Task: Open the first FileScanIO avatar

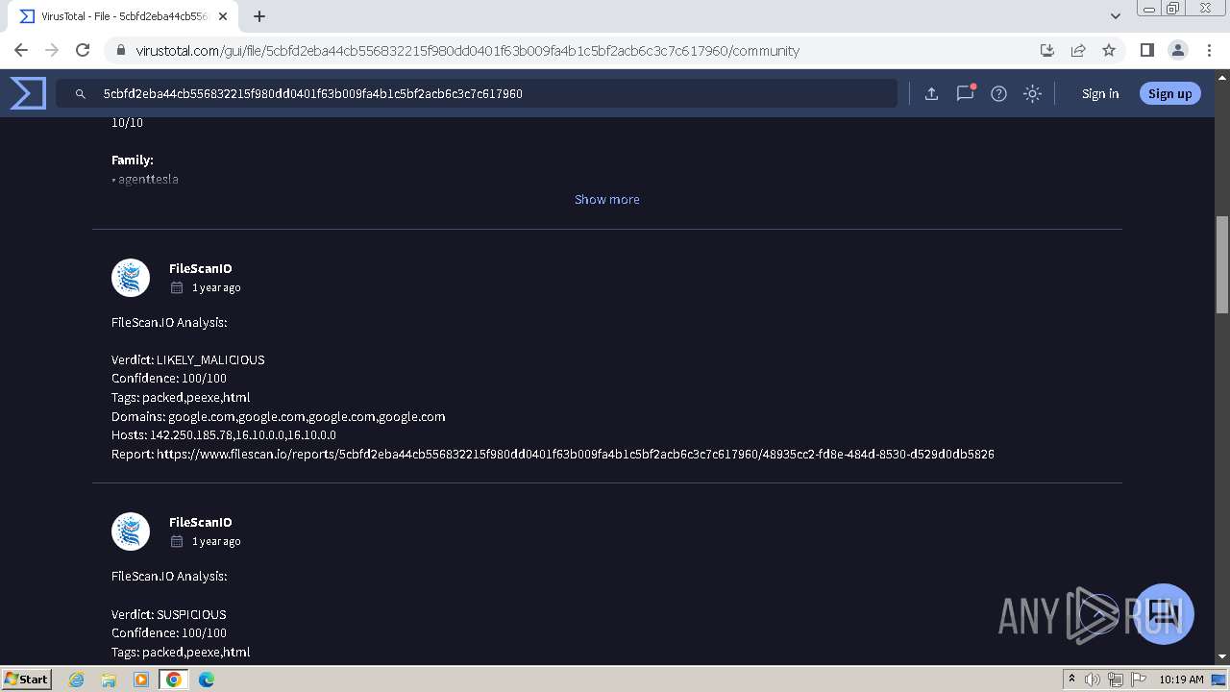Action: (x=131, y=278)
